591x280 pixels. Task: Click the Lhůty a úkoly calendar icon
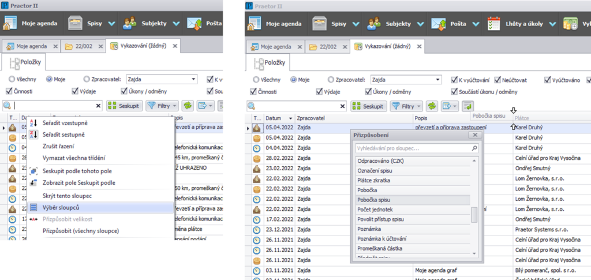pyautogui.click(x=494, y=24)
